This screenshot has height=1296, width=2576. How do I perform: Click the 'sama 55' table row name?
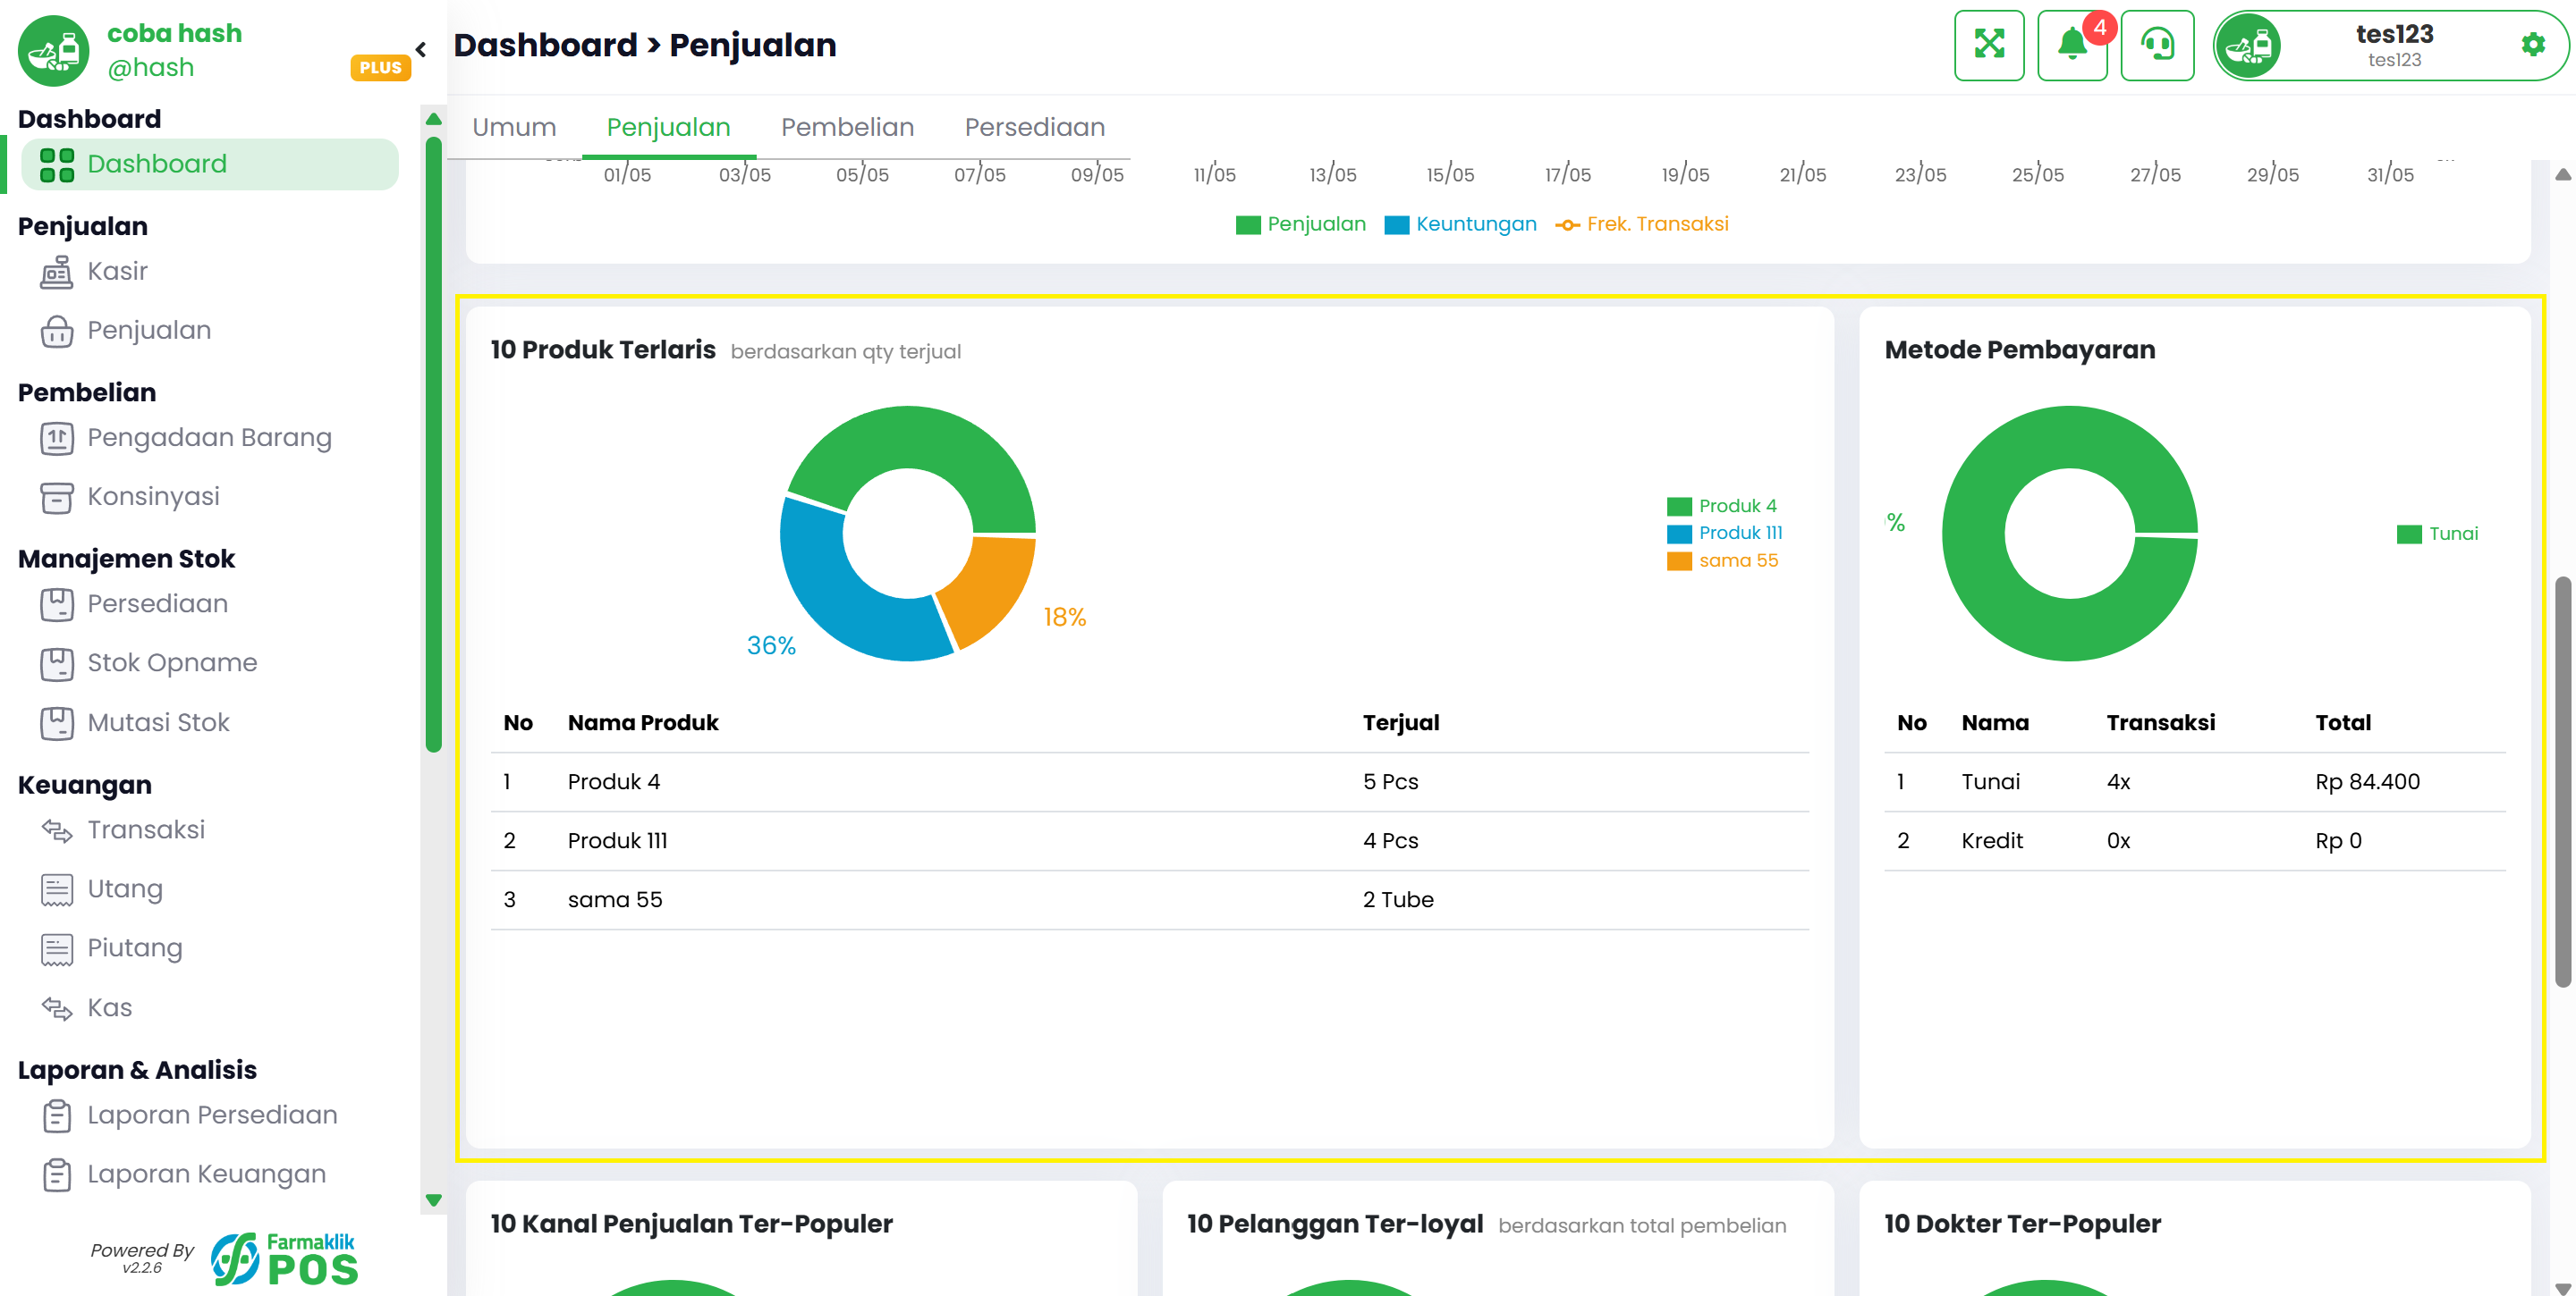pyautogui.click(x=614, y=900)
